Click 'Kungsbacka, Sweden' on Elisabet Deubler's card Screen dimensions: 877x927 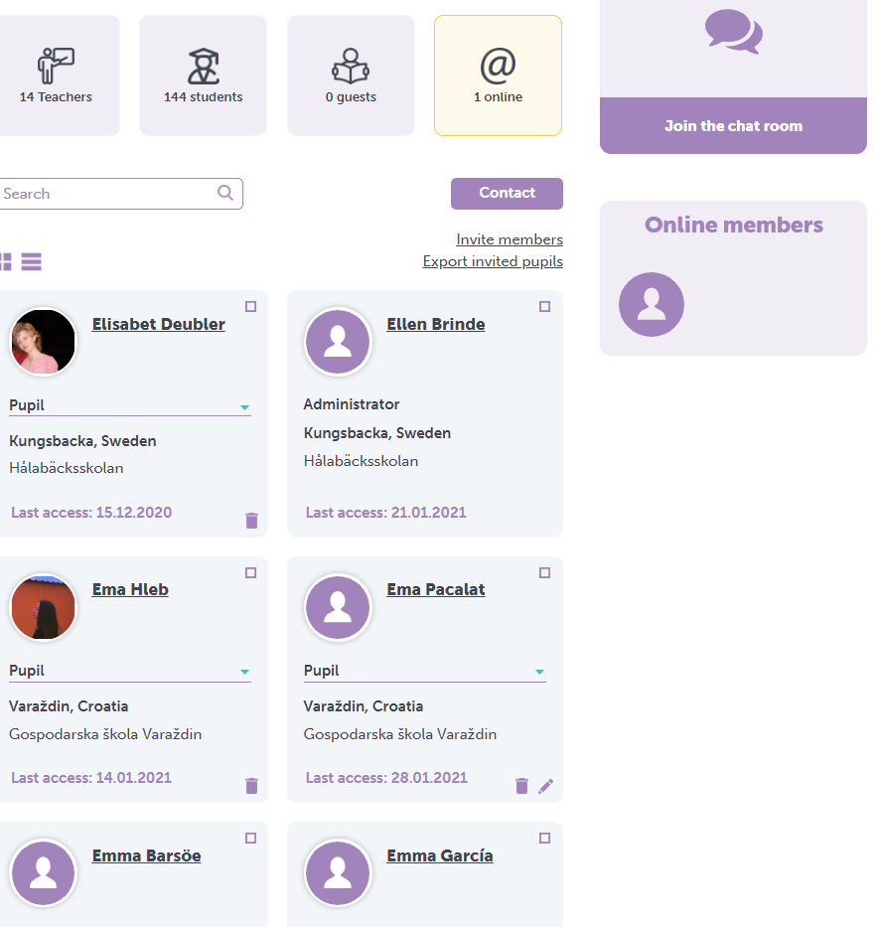tap(82, 441)
